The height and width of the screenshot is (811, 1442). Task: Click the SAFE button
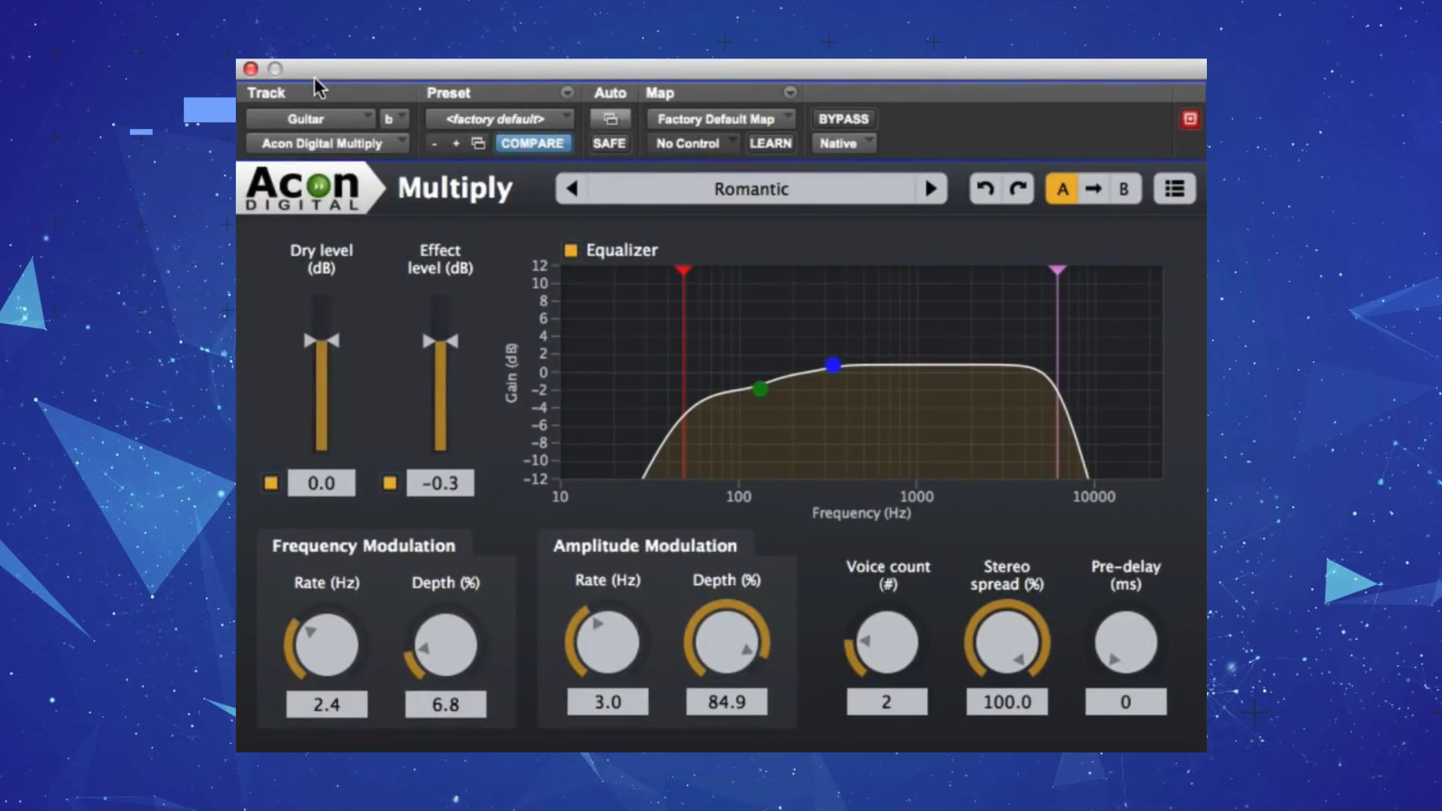pyautogui.click(x=608, y=143)
